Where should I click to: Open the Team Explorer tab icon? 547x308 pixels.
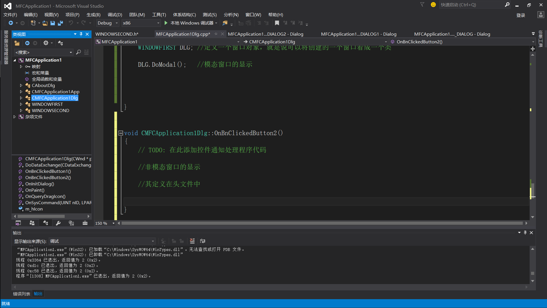(32, 223)
